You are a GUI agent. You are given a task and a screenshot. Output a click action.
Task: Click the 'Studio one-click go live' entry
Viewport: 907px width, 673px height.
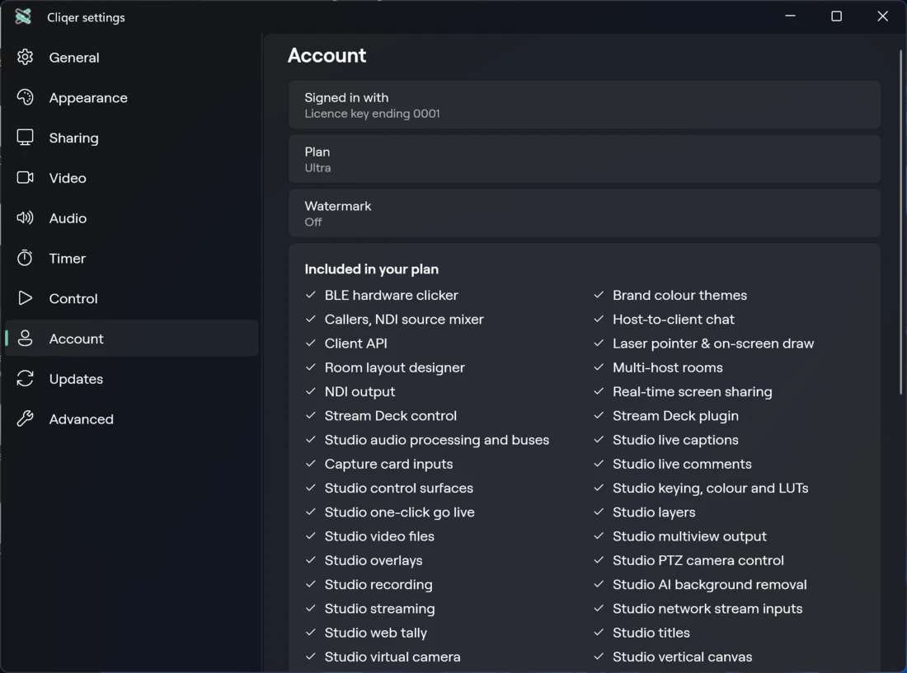(399, 512)
